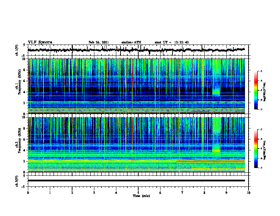This screenshot has width=280, height=216.
Task: Click time axis tick label "0"
Action: pyautogui.click(x=28, y=193)
